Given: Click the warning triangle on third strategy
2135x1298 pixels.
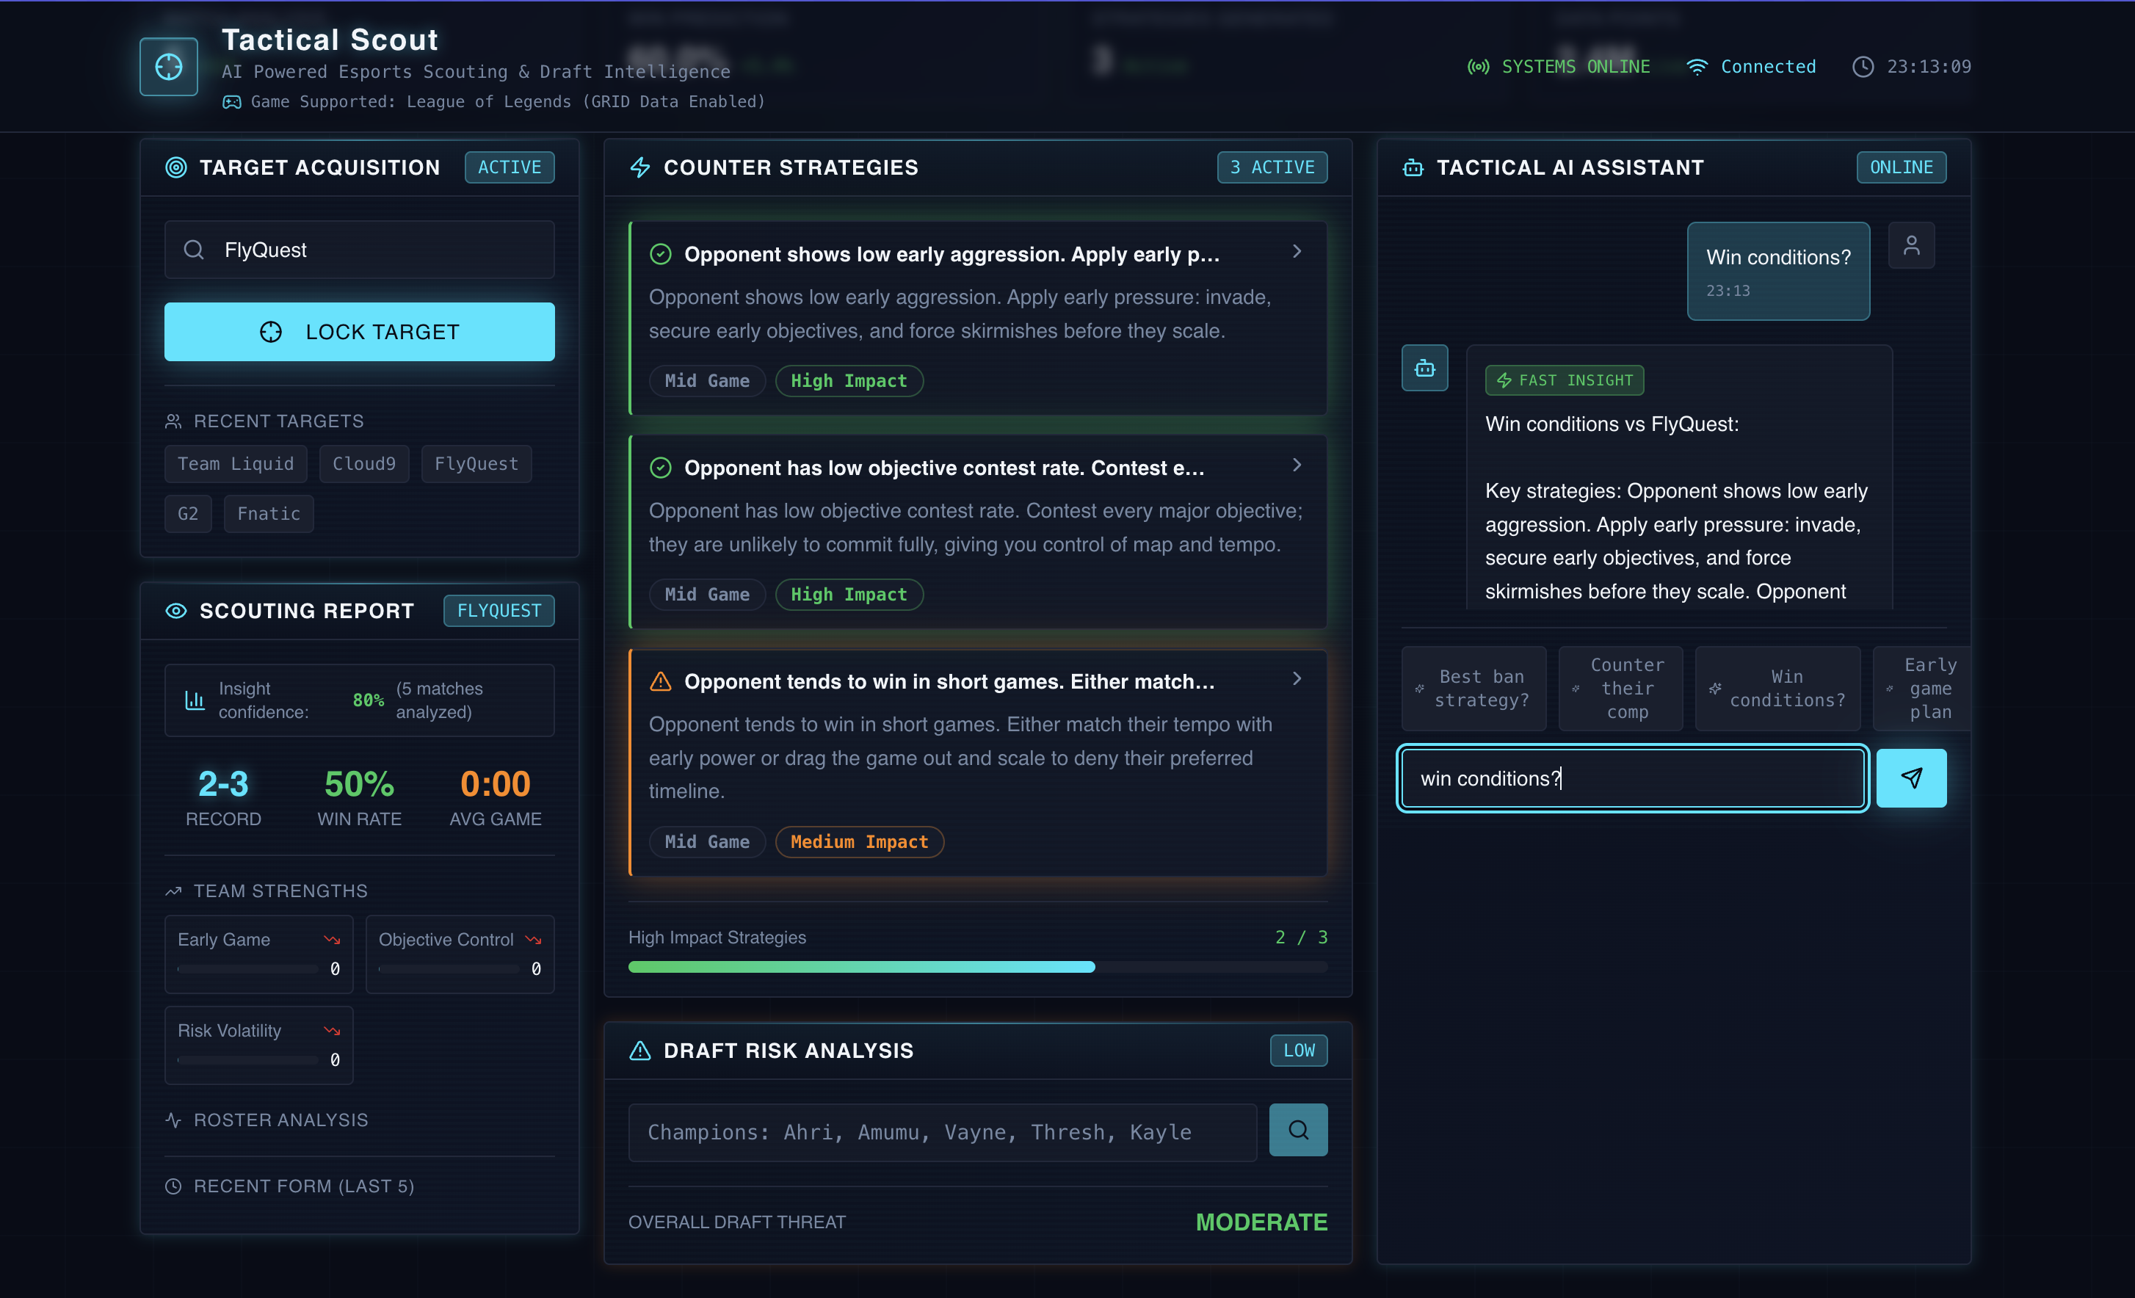Looking at the screenshot, I should click(x=660, y=682).
